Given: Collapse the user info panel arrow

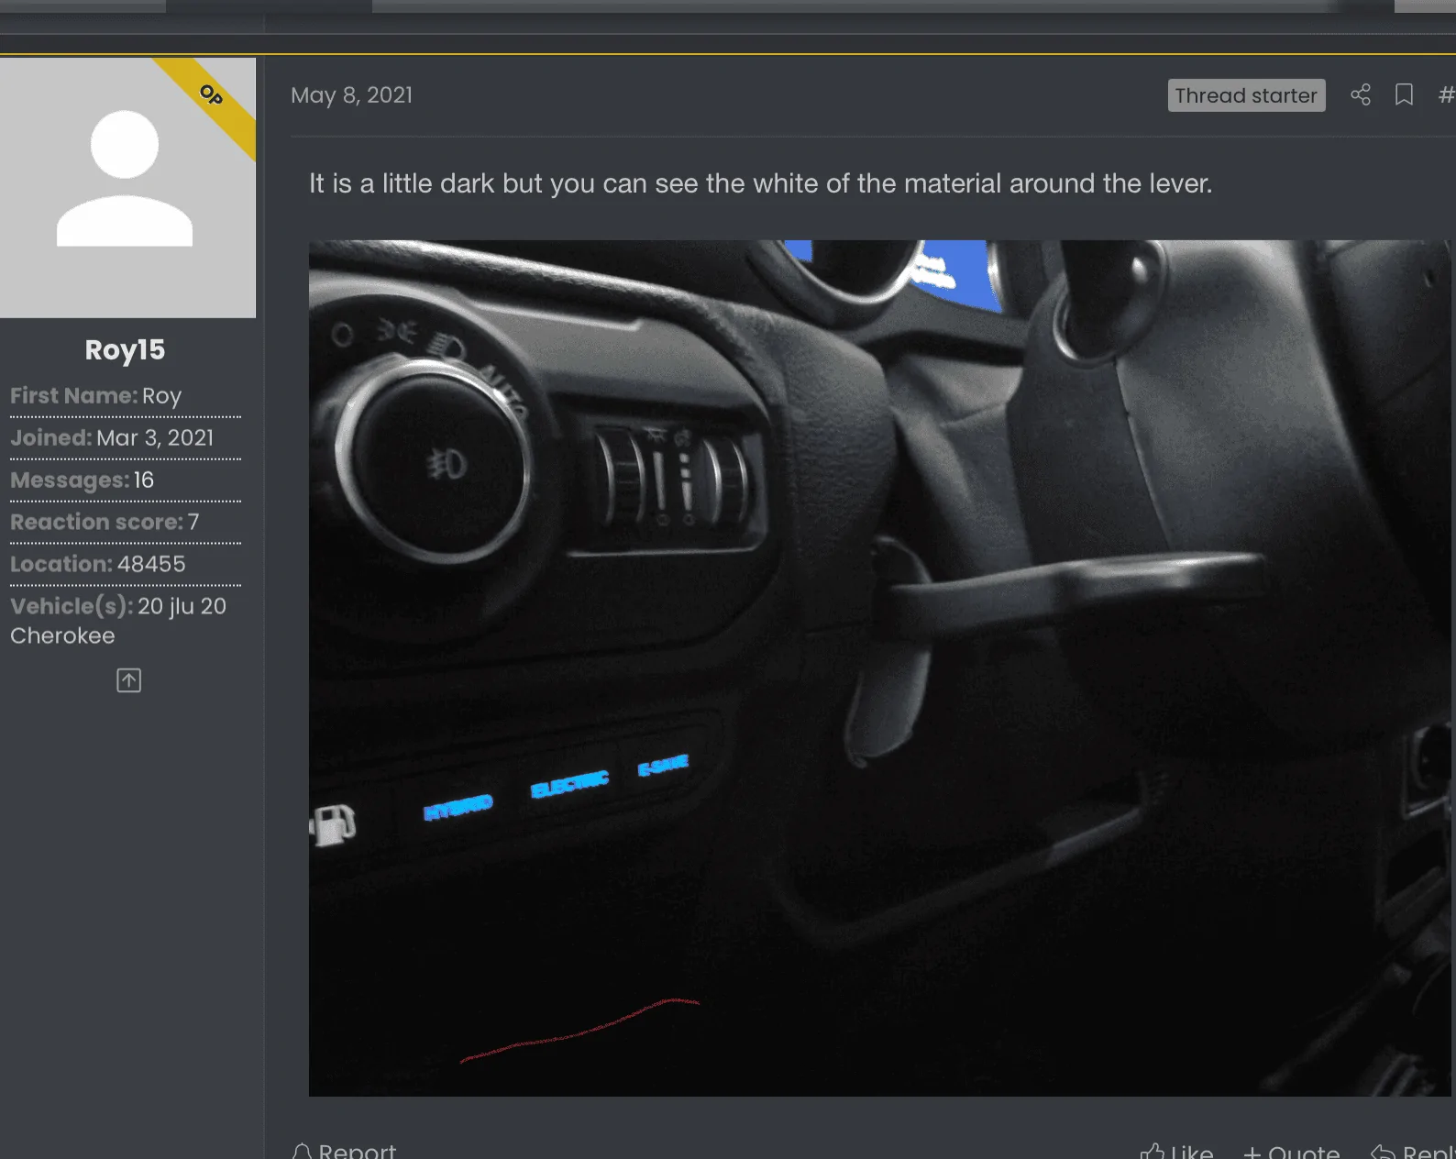Looking at the screenshot, I should (128, 680).
